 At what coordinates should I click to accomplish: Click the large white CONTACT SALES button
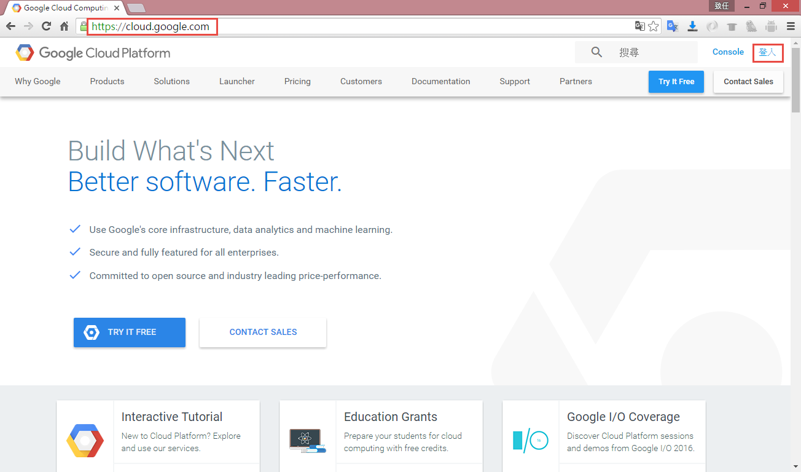(x=263, y=332)
